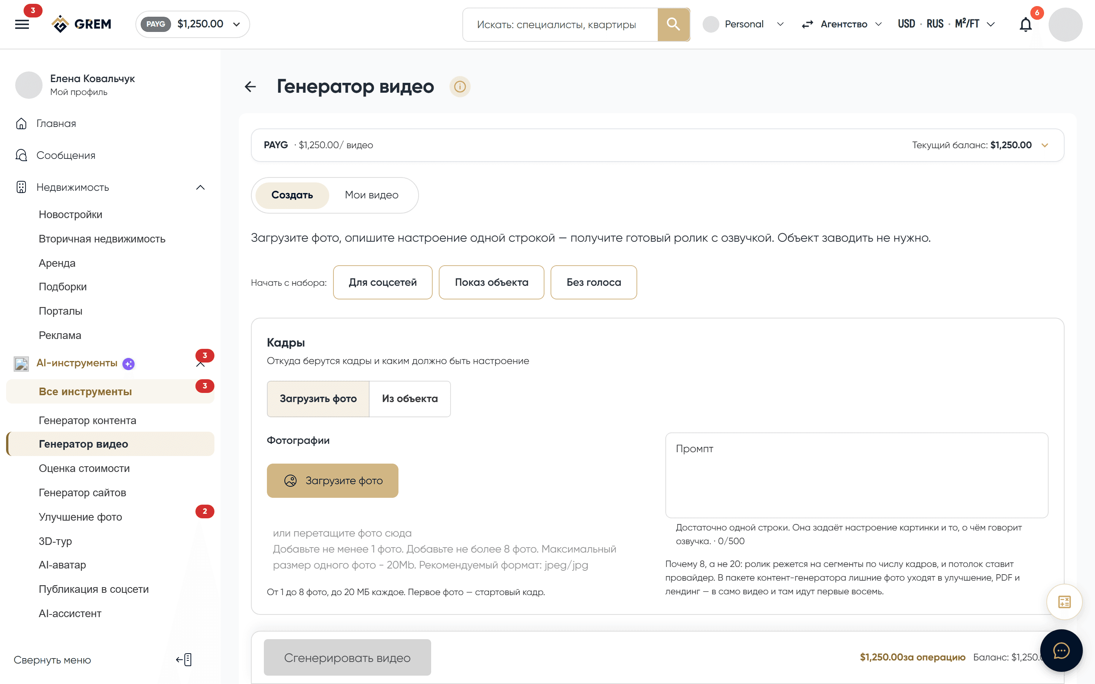Open the notifications bell
This screenshot has height=684, width=1095.
pyautogui.click(x=1025, y=24)
